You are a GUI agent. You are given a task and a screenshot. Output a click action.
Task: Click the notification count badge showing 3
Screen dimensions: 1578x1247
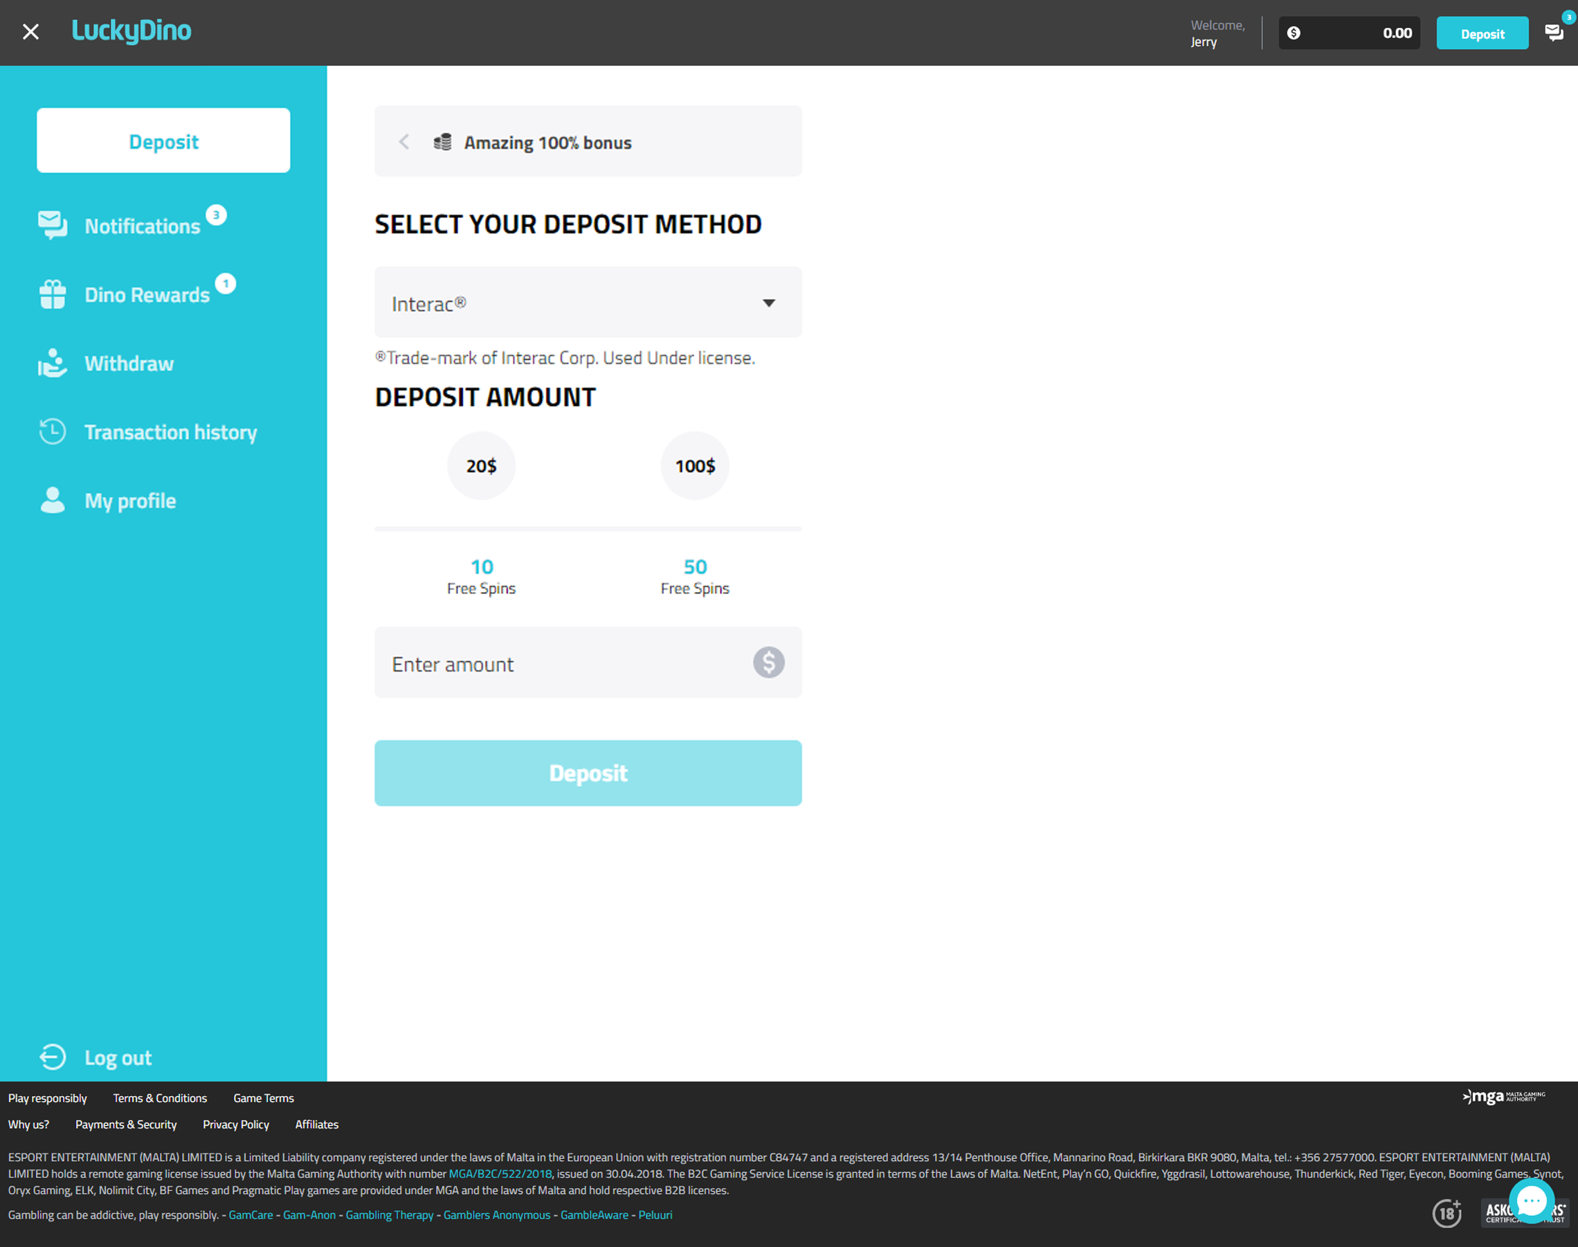point(216,215)
